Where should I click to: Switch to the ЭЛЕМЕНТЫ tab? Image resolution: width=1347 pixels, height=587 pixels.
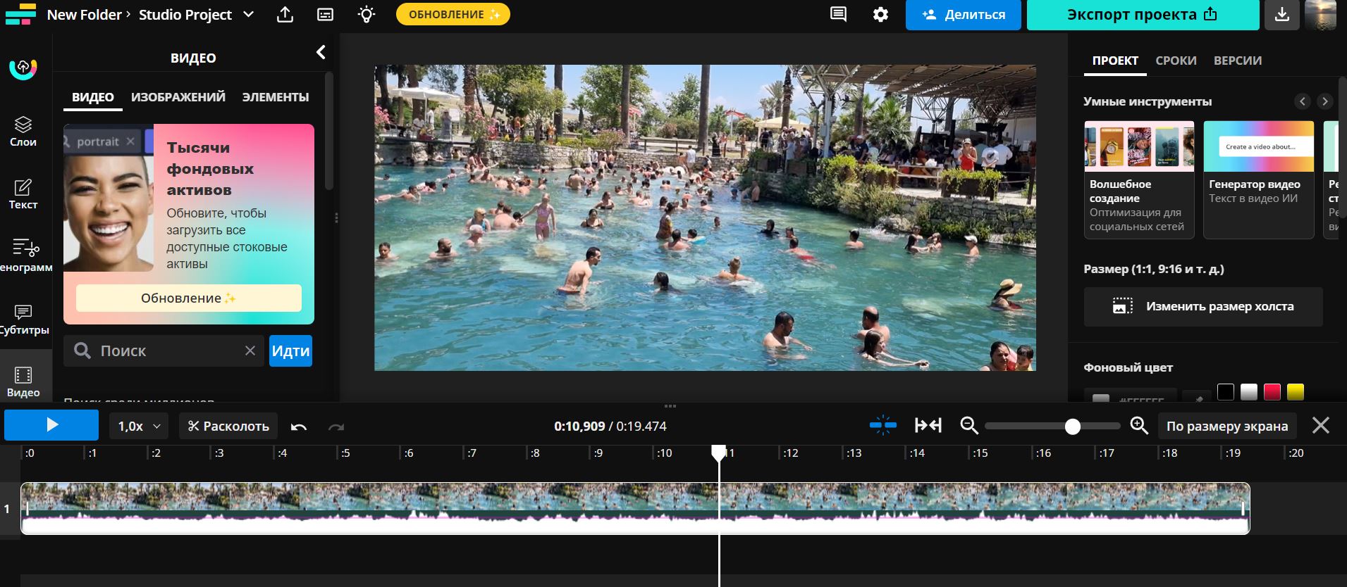click(x=276, y=97)
